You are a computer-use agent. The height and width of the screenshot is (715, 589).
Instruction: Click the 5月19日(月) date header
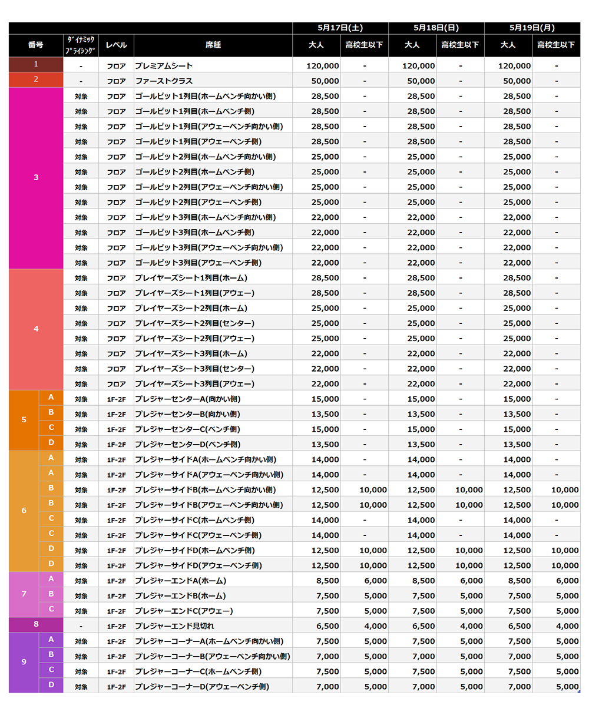pos(532,28)
